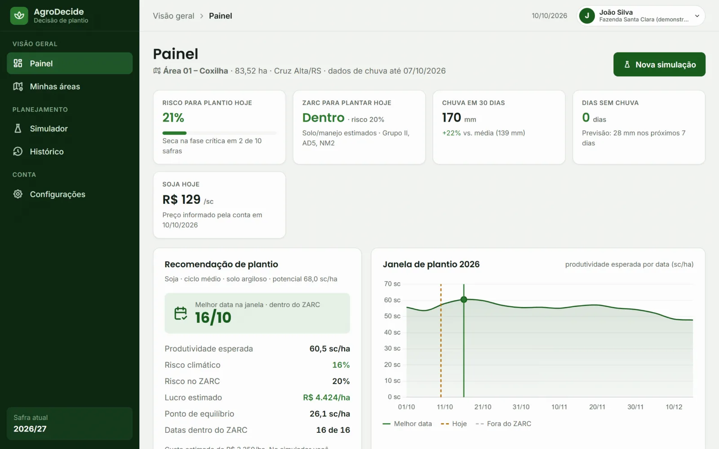
Task: Click the risk progress bar under 21%
Action: click(x=220, y=133)
